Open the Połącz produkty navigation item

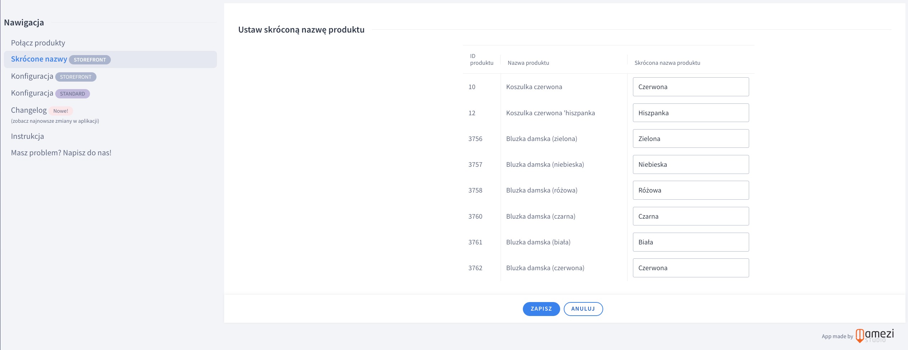38,43
